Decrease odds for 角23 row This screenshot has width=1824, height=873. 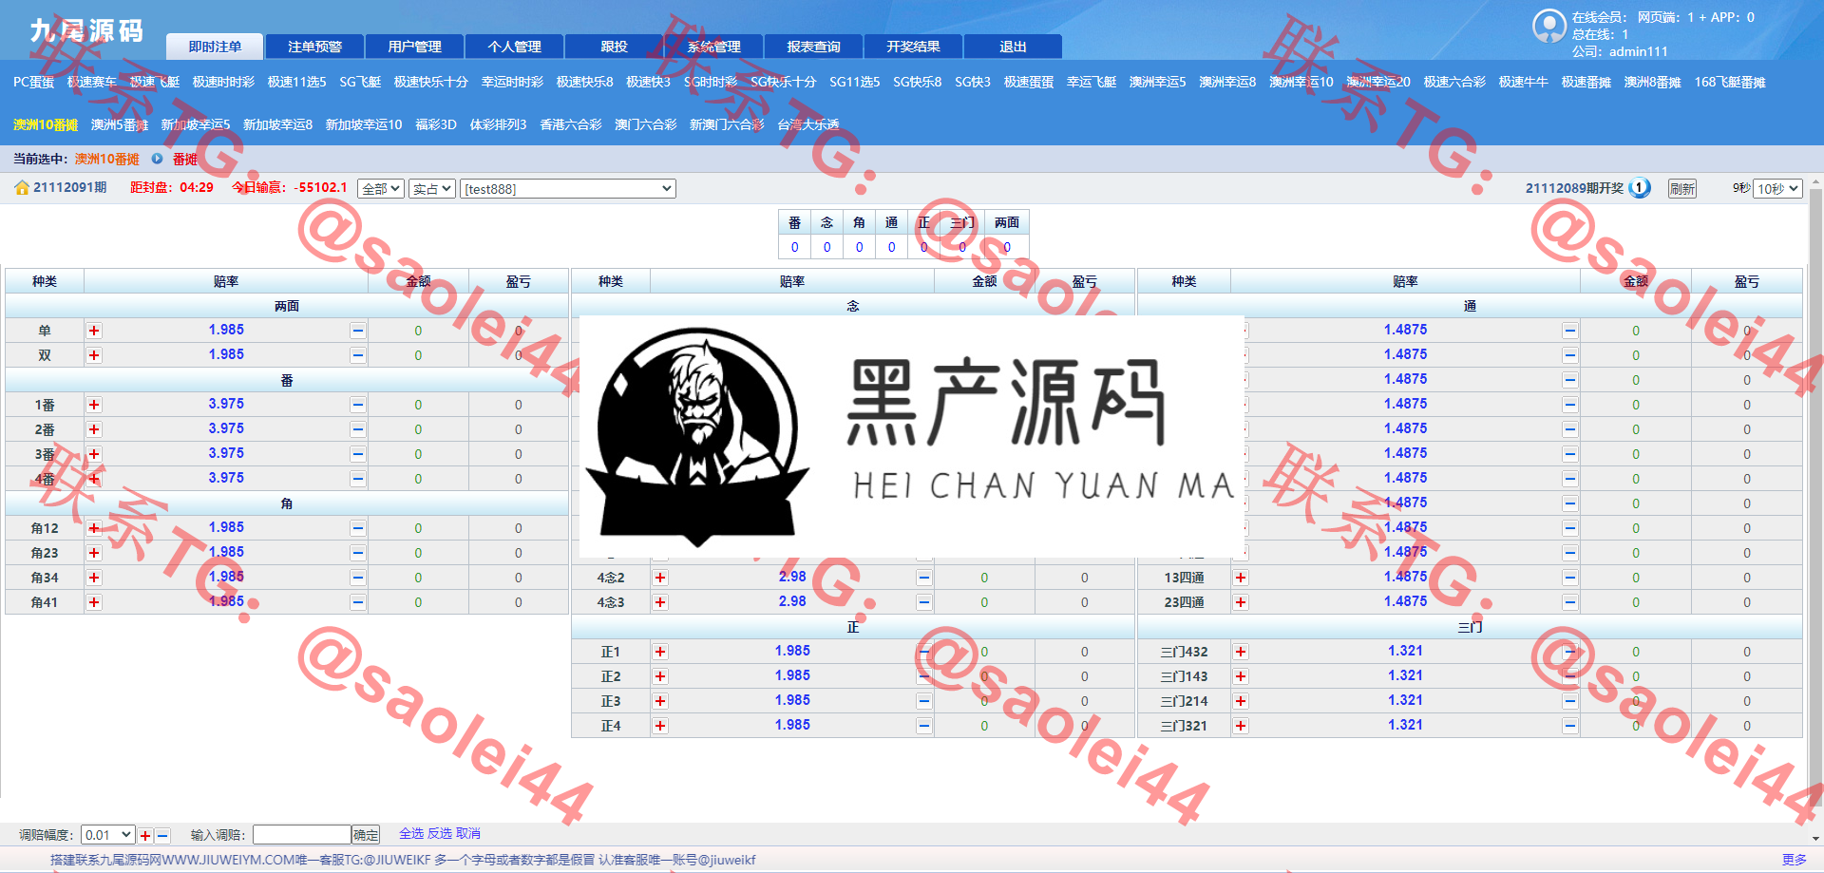coord(358,553)
